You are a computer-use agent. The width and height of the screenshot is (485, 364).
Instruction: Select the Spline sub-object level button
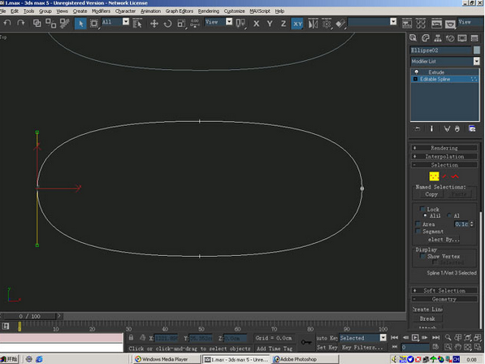tap(455, 176)
